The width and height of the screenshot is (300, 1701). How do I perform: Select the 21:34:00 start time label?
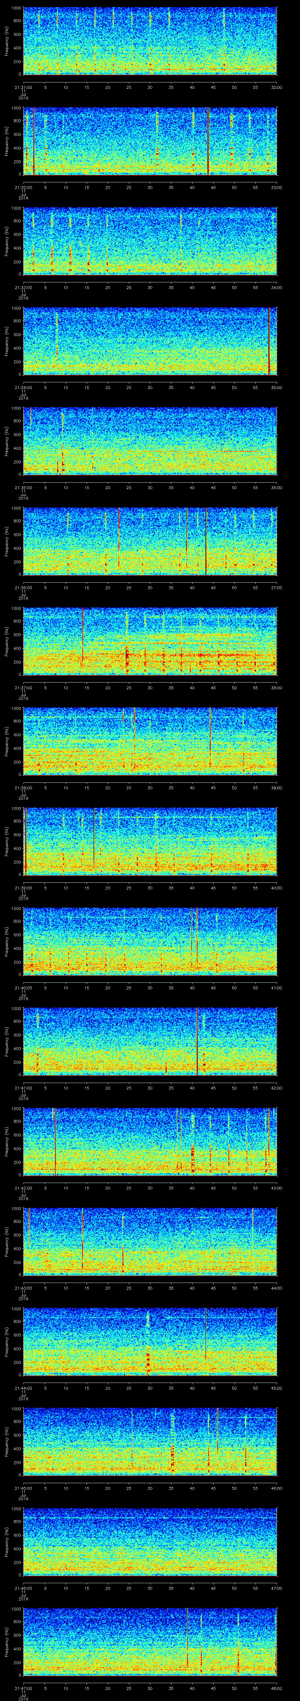pyautogui.click(x=23, y=388)
